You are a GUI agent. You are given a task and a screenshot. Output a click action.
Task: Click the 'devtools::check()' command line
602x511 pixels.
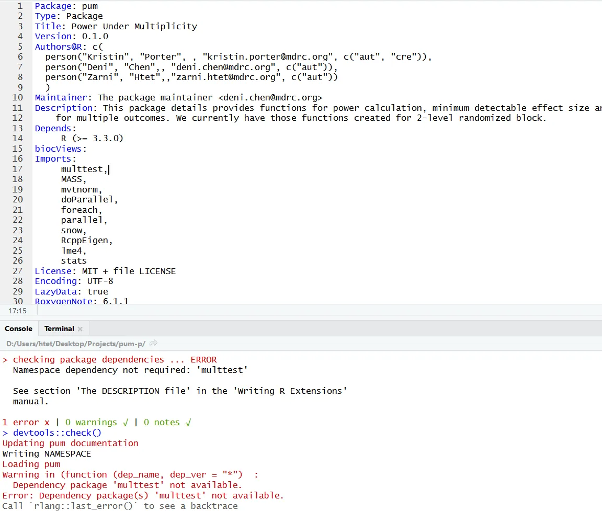57,433
